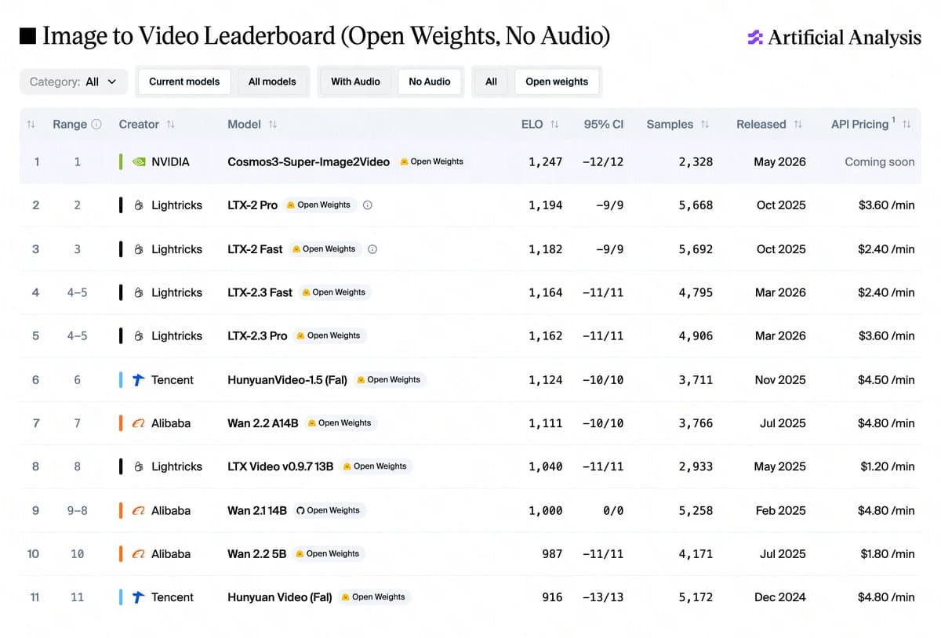This screenshot has height=638, width=941.
Task: Click the Released date Dec 2024
Action: coord(779,597)
